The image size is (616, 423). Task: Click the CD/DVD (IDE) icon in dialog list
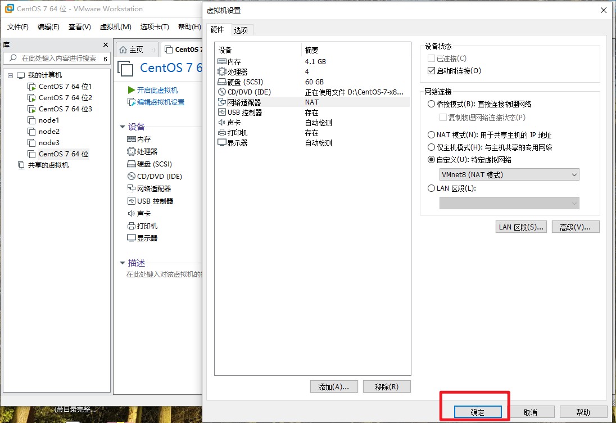(x=222, y=92)
